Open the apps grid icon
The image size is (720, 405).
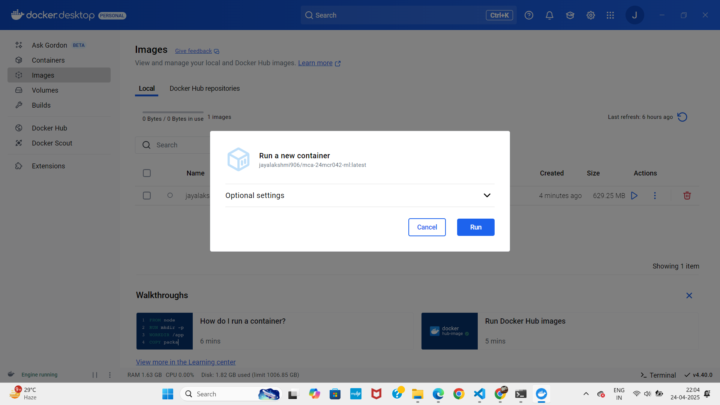[610, 15]
